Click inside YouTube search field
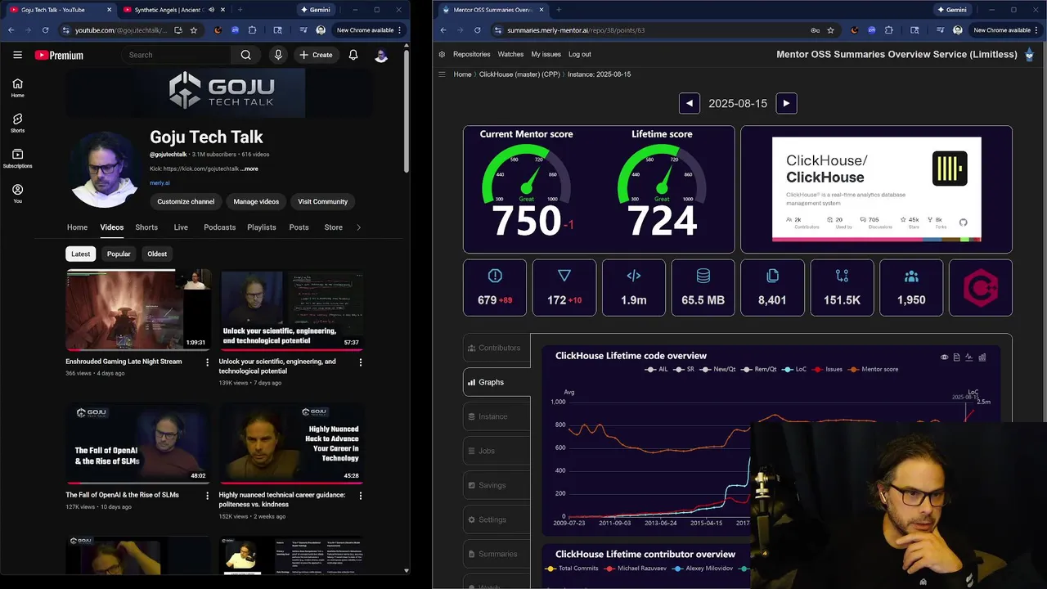The height and width of the screenshot is (589, 1047). pos(176,55)
